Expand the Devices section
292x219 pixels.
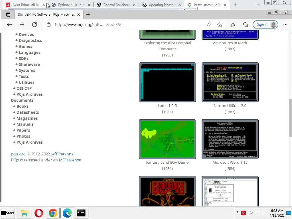25,35
